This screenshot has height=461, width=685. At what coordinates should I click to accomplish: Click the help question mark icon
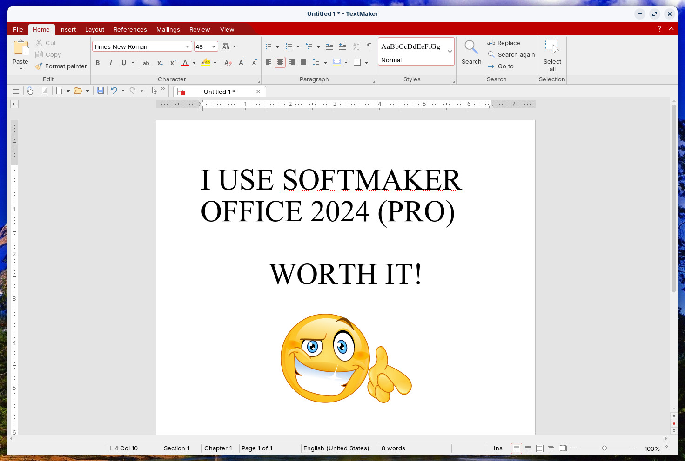(659, 29)
